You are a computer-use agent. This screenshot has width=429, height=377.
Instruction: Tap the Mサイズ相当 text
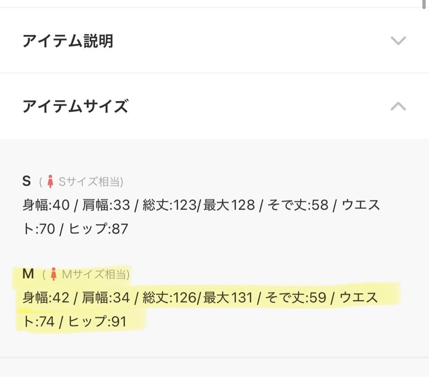95,274
